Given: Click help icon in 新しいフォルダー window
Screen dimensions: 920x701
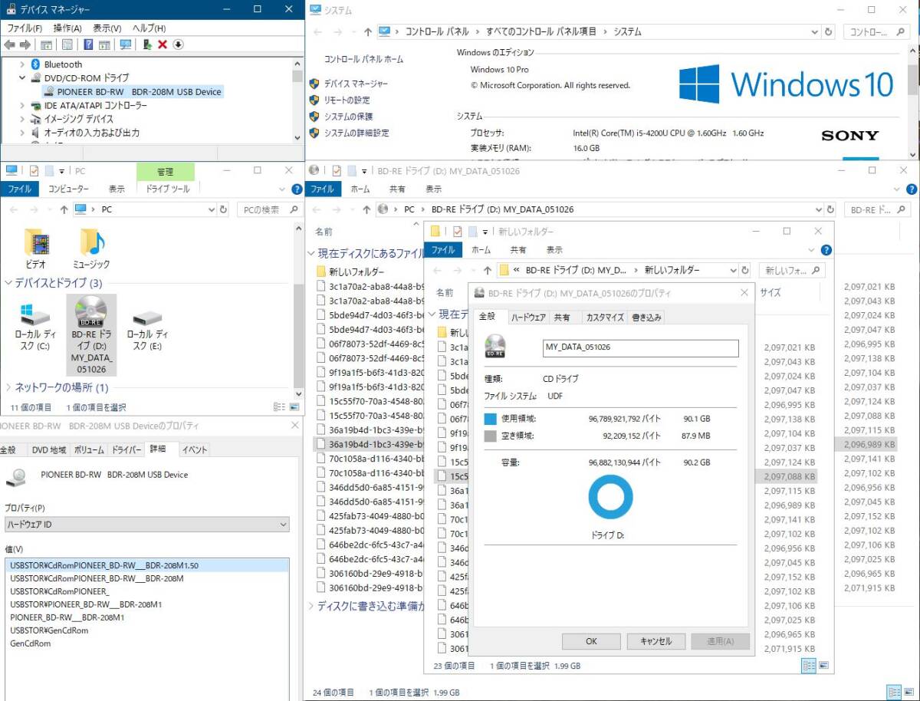Looking at the screenshot, I should point(826,250).
